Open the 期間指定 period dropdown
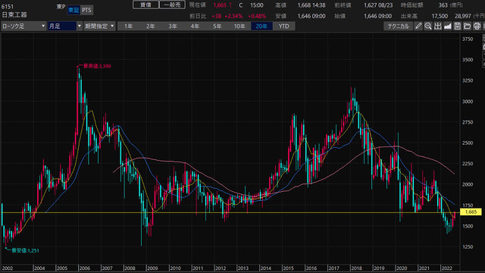Screen dimensions: 485x273 pyautogui.click(x=99, y=27)
